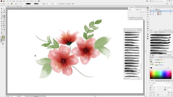
Task: Open the brush library menu icon
Action: (125, 78)
